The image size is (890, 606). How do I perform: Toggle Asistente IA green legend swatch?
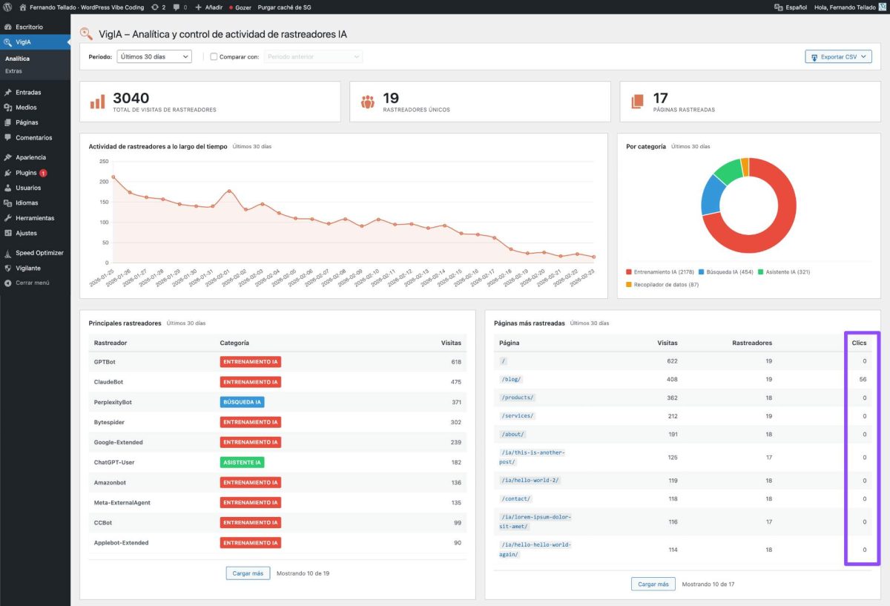(x=762, y=272)
